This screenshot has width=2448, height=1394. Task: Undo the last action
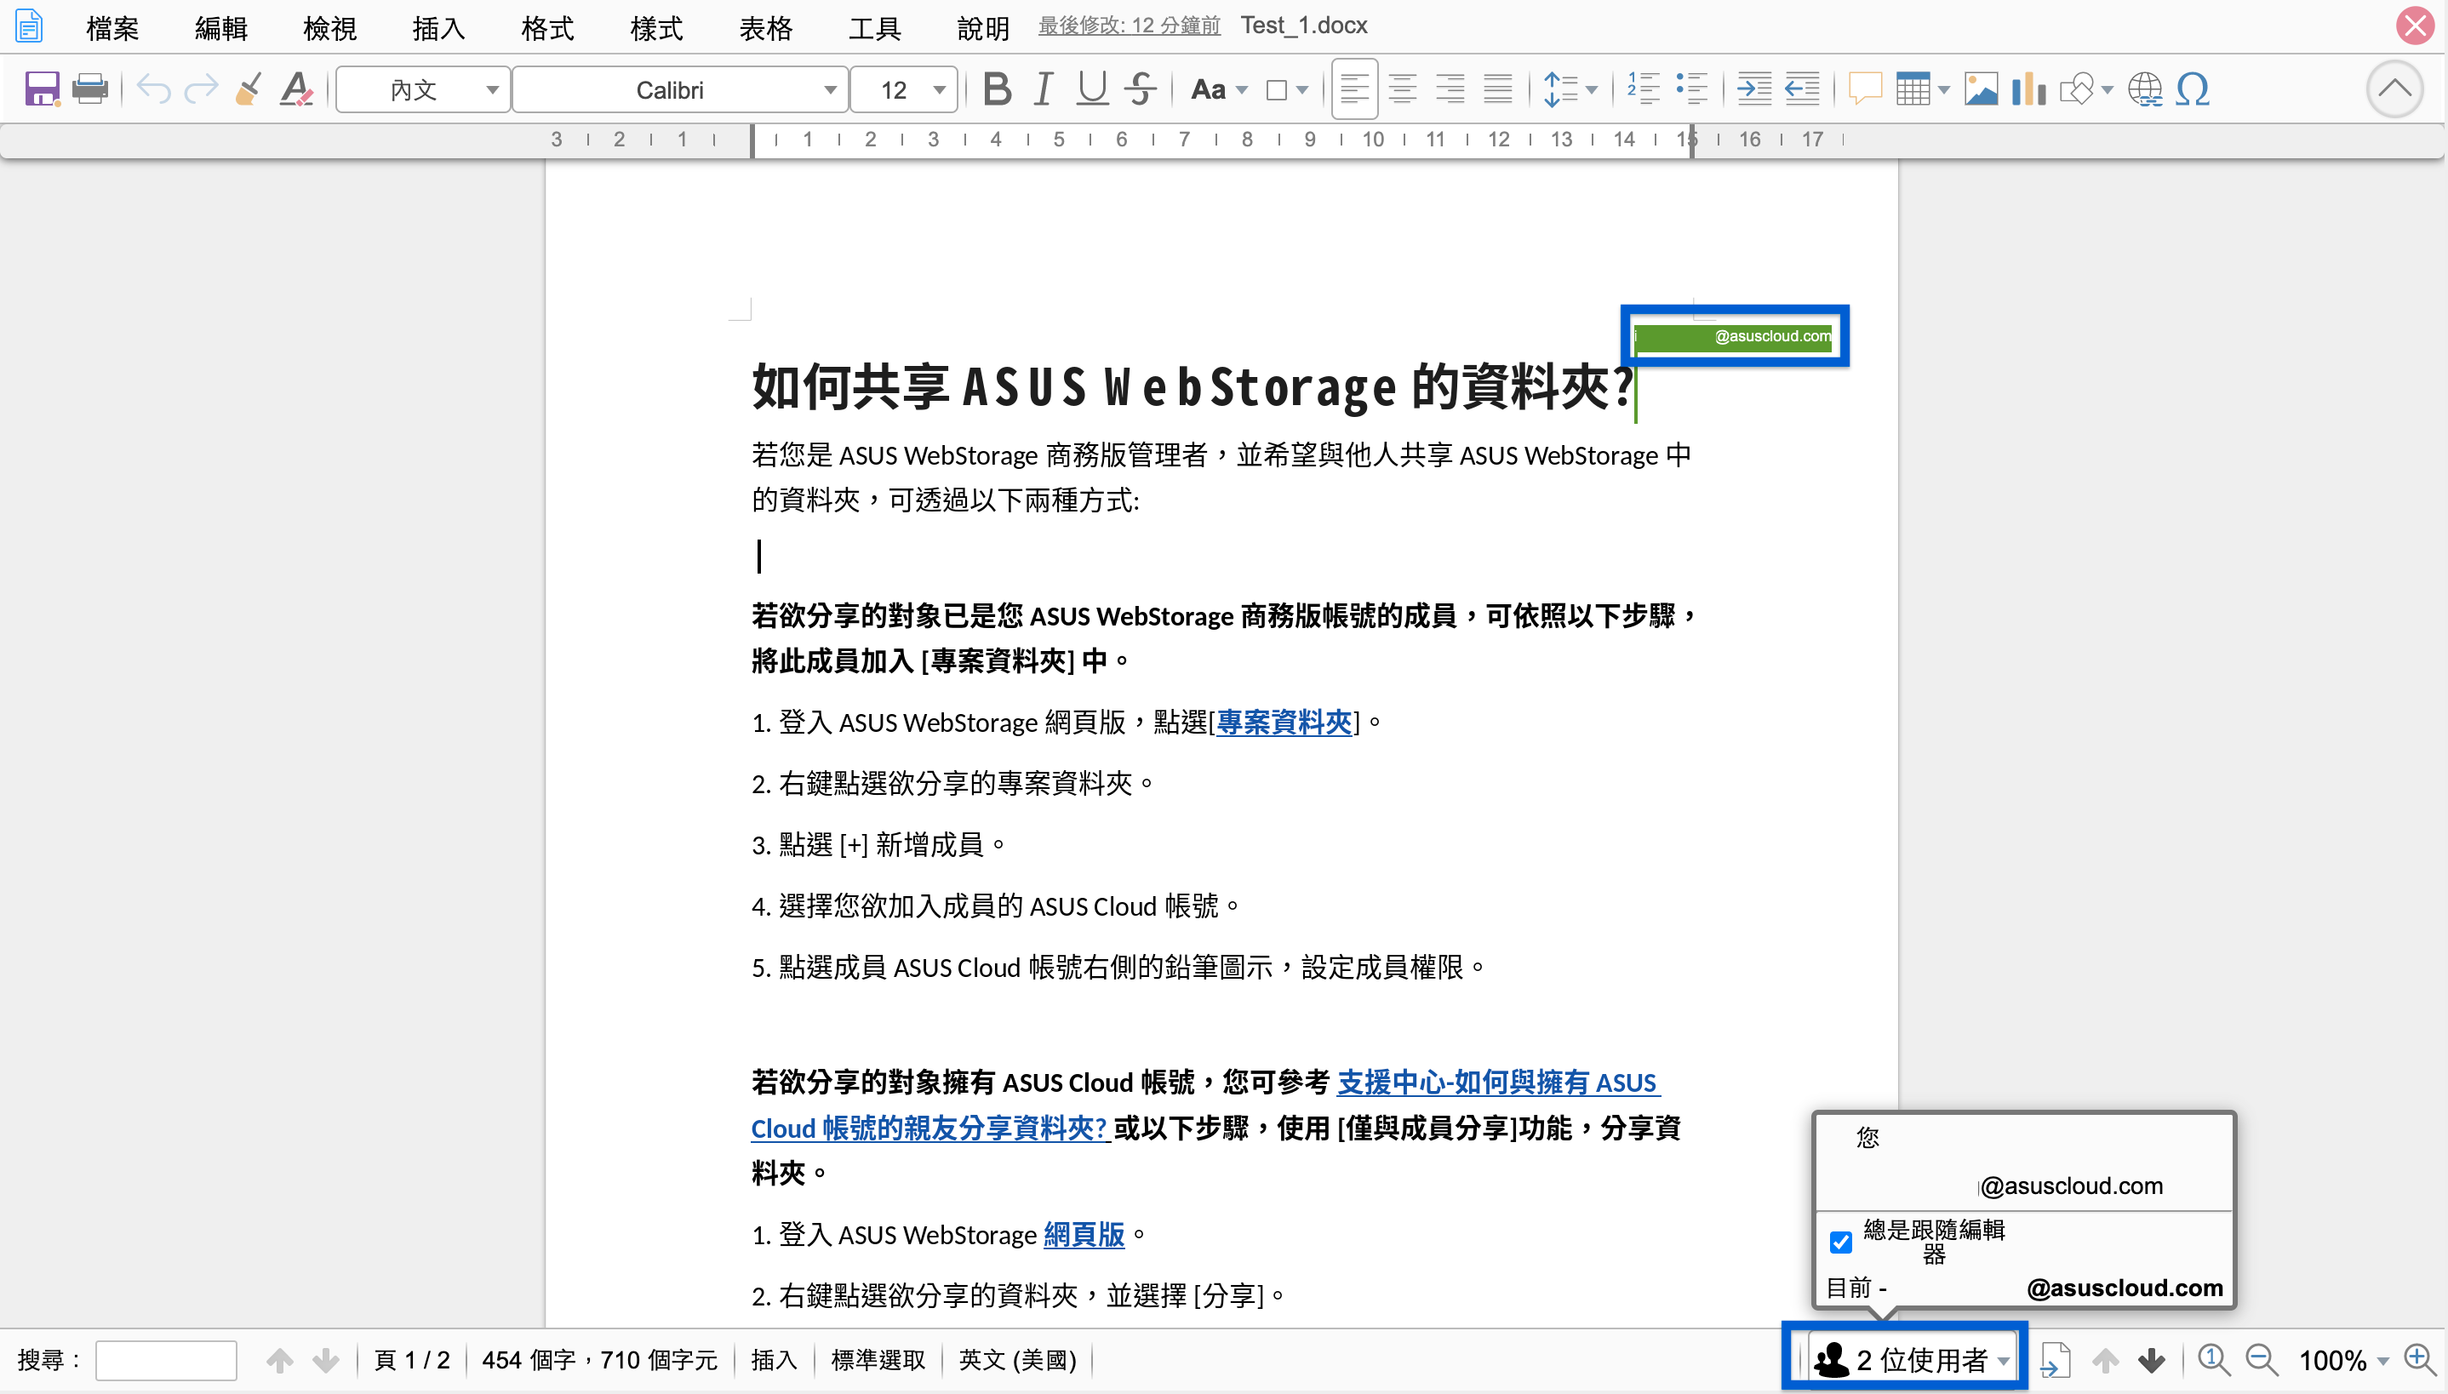click(153, 90)
